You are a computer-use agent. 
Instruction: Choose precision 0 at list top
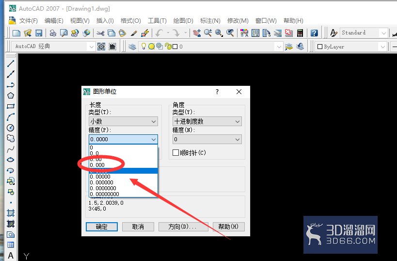pos(123,147)
